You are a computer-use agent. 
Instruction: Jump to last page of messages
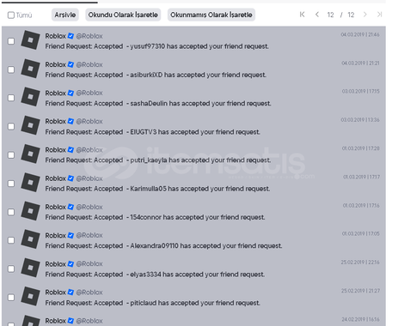click(x=380, y=15)
